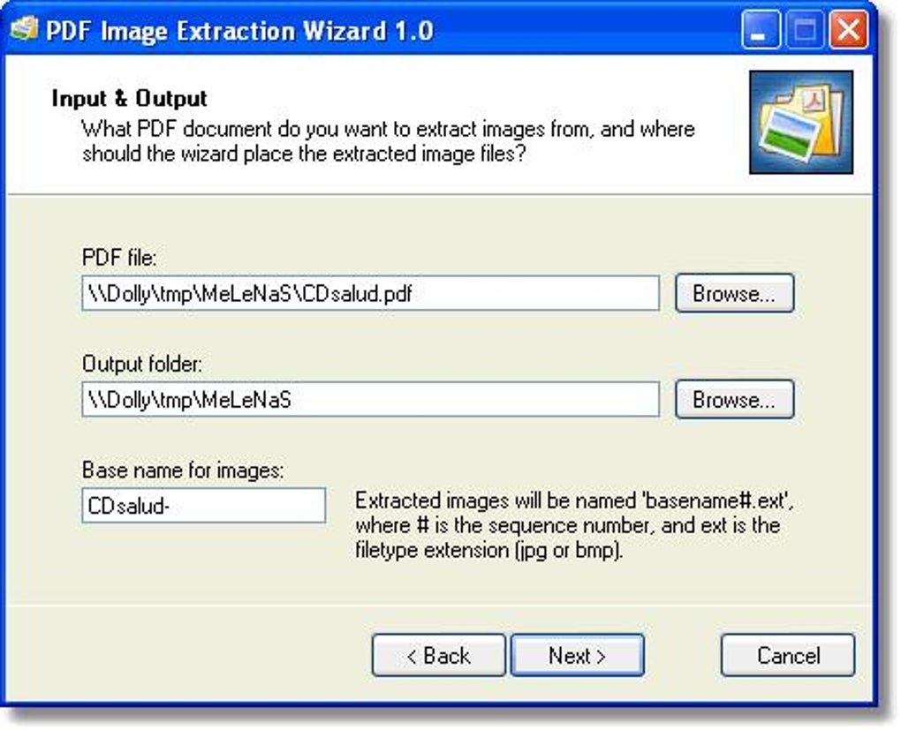Click the 'Input & Output' heading
This screenshot has width=901, height=730.
click(x=129, y=98)
